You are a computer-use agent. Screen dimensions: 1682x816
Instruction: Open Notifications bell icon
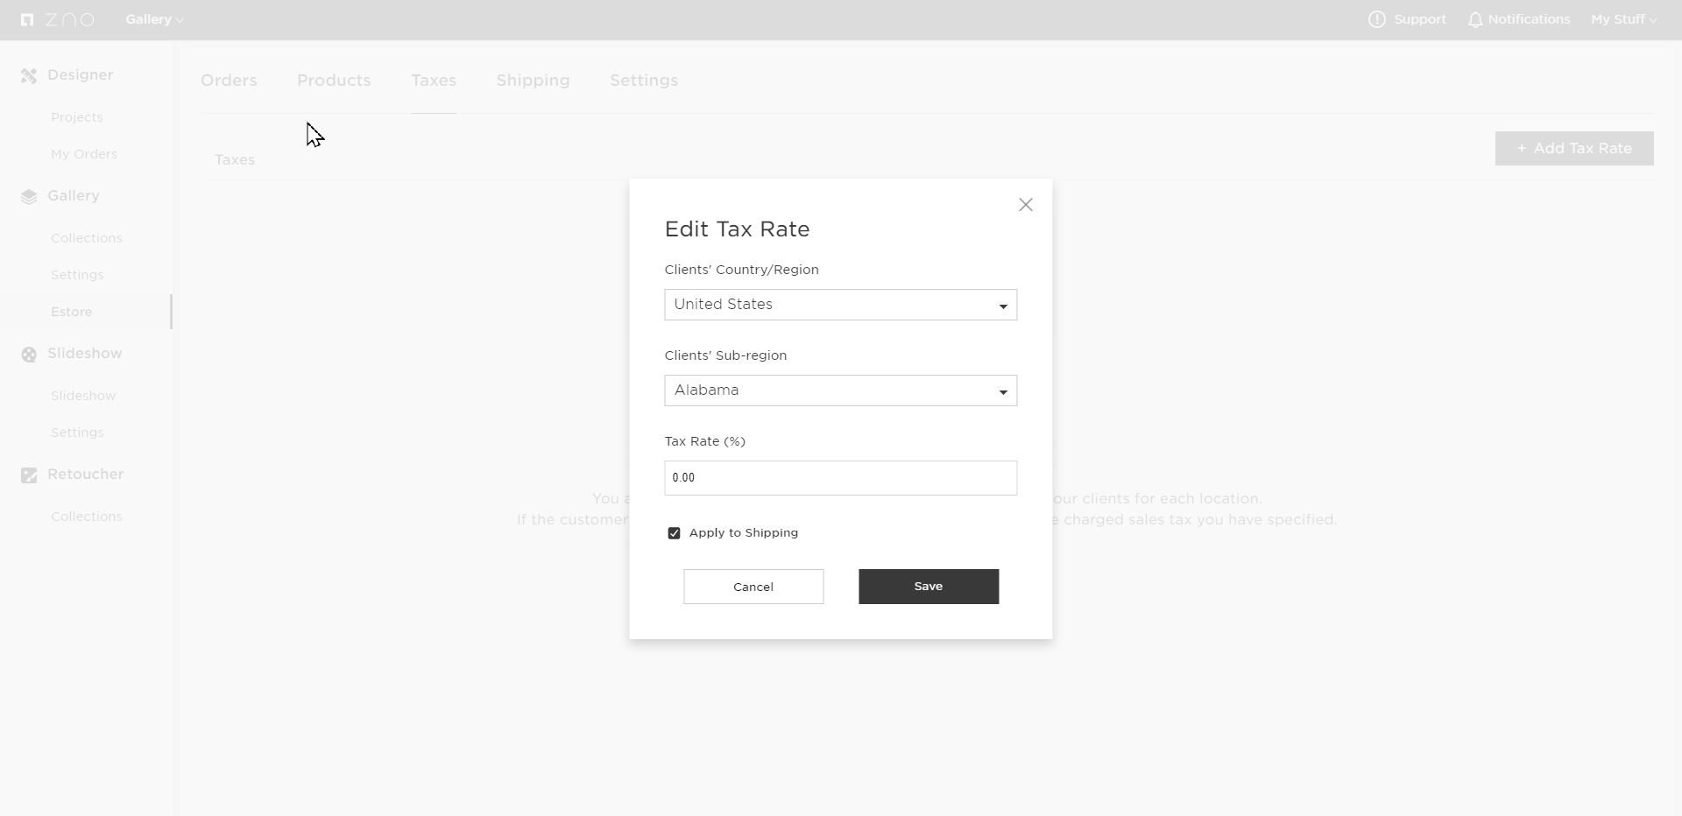1476,19
